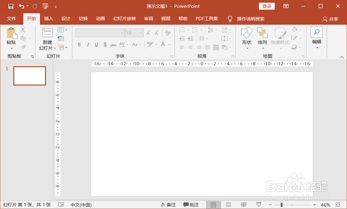The image size is (347, 209).
Task: Fit slide to current window icon
Action: [338, 205]
